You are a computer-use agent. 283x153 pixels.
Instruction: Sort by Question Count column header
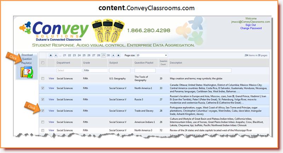point(163,63)
